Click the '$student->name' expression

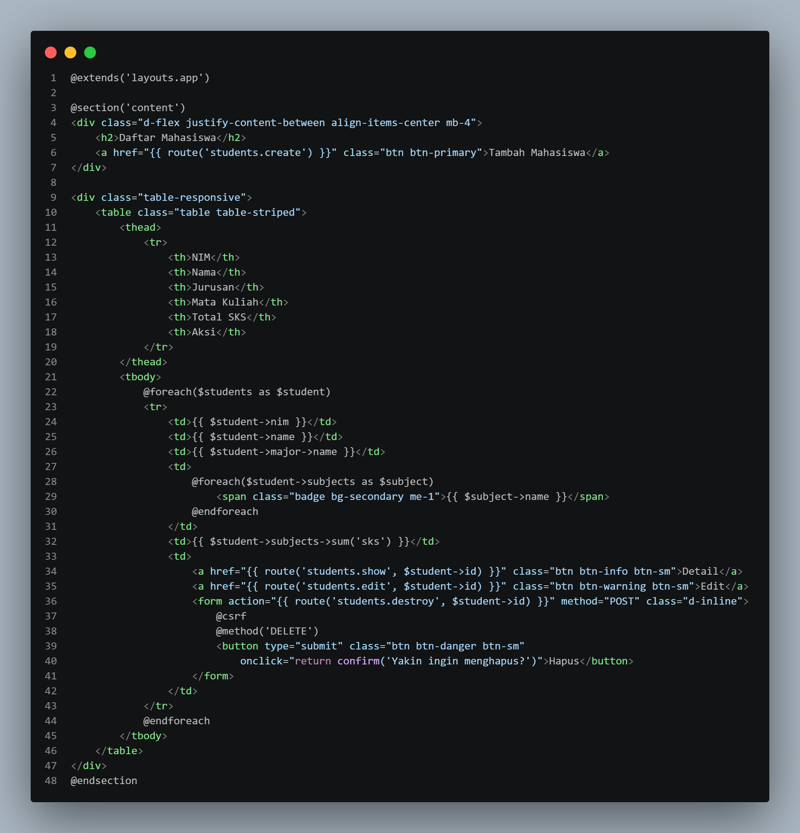click(x=252, y=437)
